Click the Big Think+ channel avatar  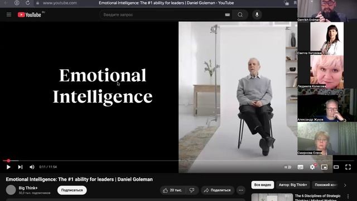11,190
